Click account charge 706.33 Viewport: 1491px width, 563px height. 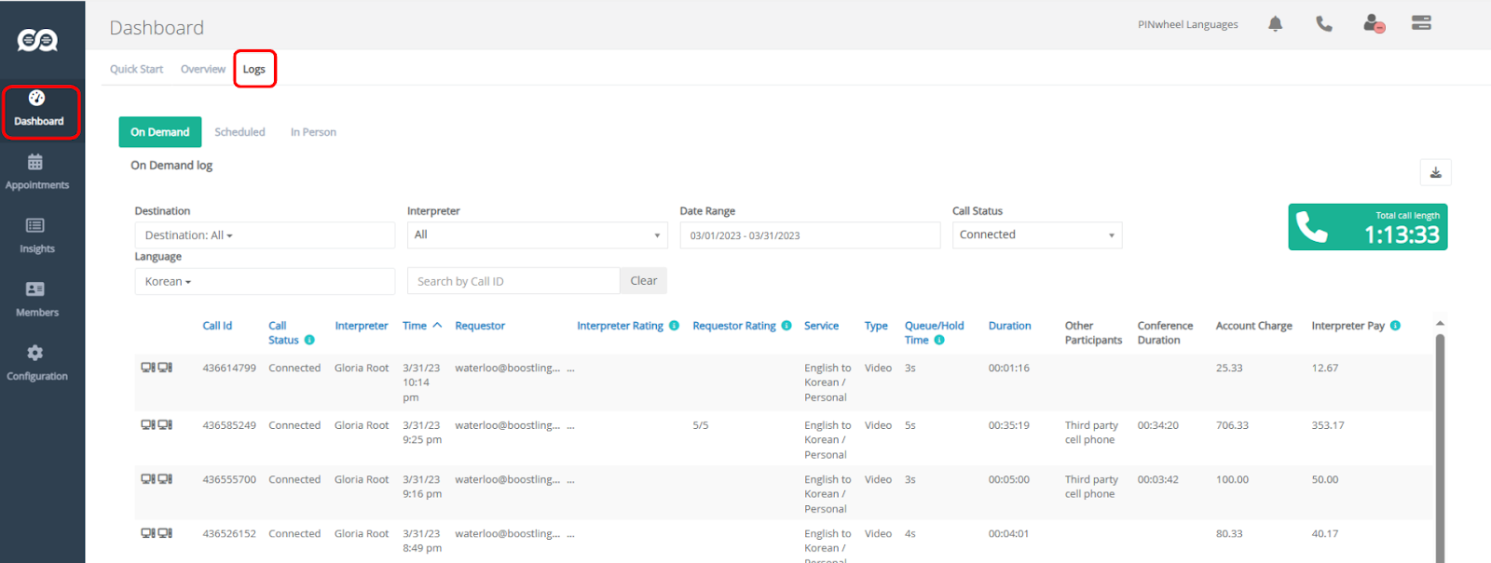[x=1232, y=425]
